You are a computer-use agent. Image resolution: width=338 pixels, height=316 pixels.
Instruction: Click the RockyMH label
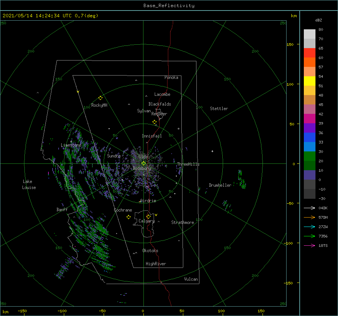tap(99, 105)
